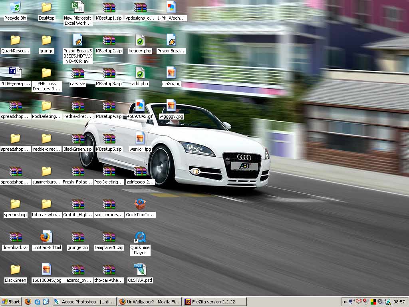Select the Prison.Break.S03E05 avi video file
409x307 pixels.
[x=77, y=41]
